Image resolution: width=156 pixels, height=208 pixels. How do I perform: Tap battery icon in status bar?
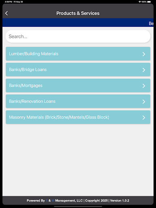tap(149, 2)
